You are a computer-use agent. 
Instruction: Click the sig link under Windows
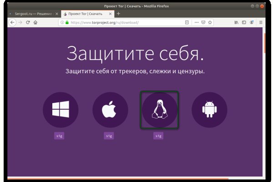[x=59, y=136]
